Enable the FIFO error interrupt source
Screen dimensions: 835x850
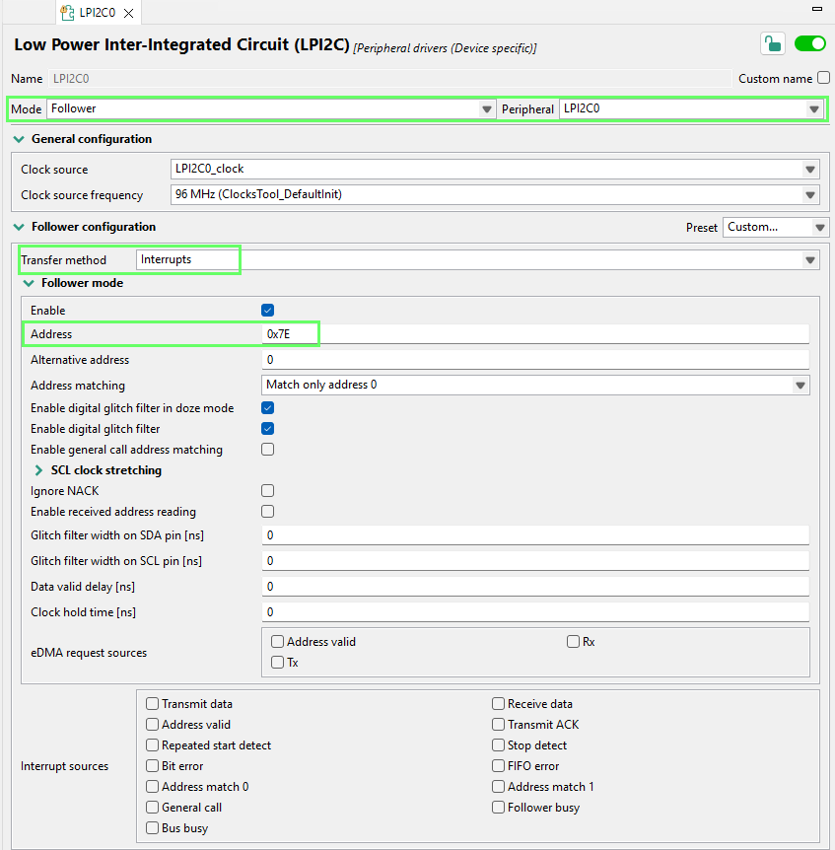click(498, 766)
